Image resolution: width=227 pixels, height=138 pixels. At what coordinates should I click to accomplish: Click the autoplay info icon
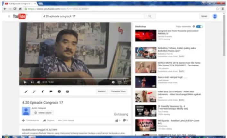194,26
